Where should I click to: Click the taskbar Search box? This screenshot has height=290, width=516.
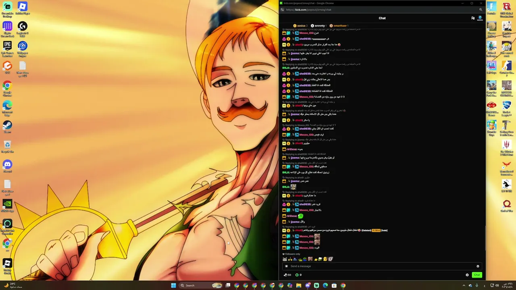(x=201, y=286)
